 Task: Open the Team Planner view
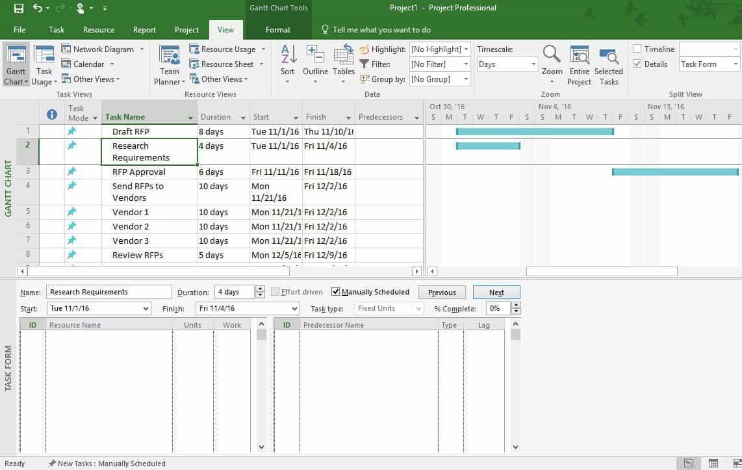coord(168,63)
